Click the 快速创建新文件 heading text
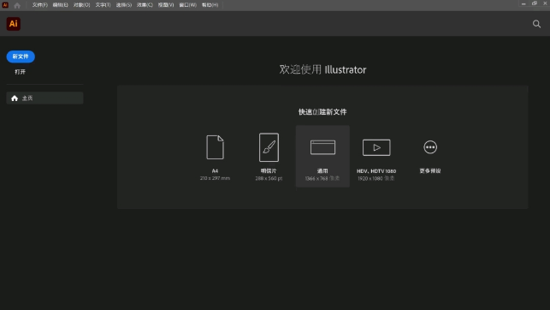Screen dimensions: 550x310 [322, 112]
